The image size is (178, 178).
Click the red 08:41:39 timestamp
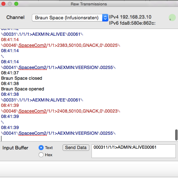10,105
